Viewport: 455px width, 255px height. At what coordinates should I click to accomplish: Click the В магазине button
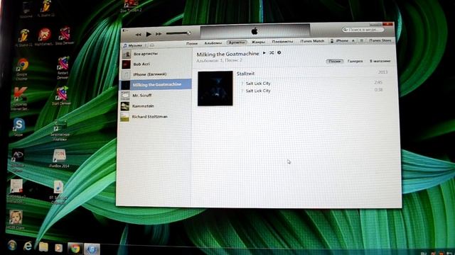pyautogui.click(x=380, y=61)
